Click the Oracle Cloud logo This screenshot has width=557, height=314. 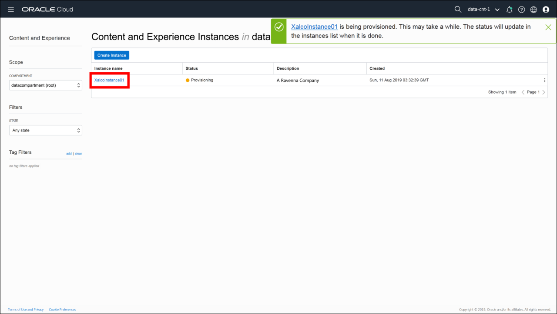[47, 10]
